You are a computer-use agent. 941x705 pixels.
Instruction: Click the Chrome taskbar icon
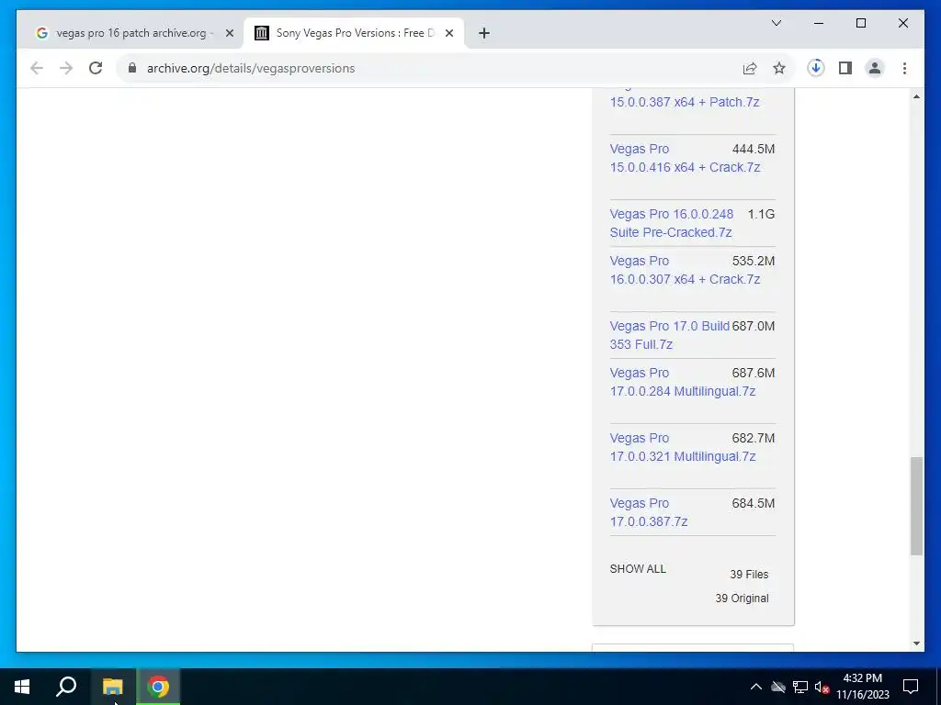pos(158,687)
